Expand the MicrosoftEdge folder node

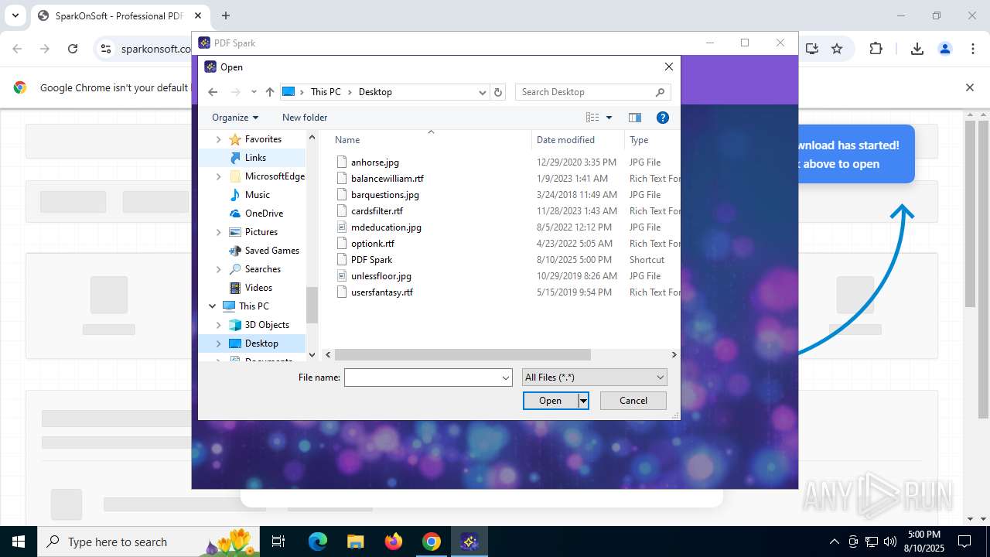[218, 176]
